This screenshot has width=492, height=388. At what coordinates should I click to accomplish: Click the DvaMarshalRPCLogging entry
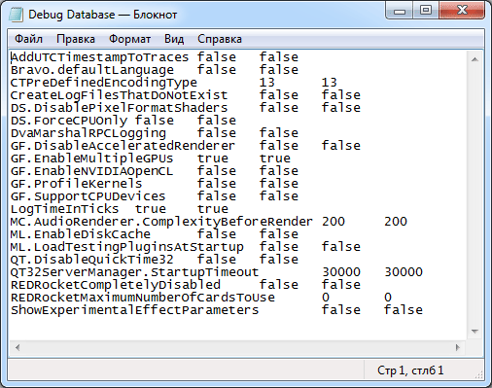tap(88, 133)
